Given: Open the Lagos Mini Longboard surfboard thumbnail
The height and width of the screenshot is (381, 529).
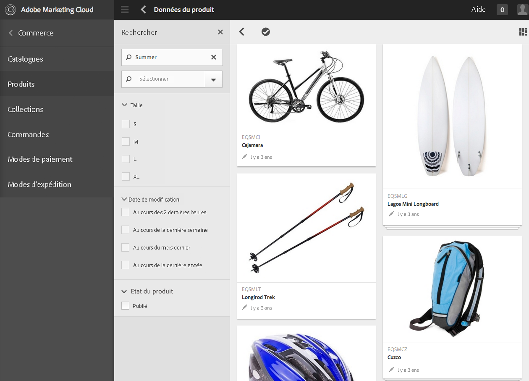Looking at the screenshot, I should [452, 116].
